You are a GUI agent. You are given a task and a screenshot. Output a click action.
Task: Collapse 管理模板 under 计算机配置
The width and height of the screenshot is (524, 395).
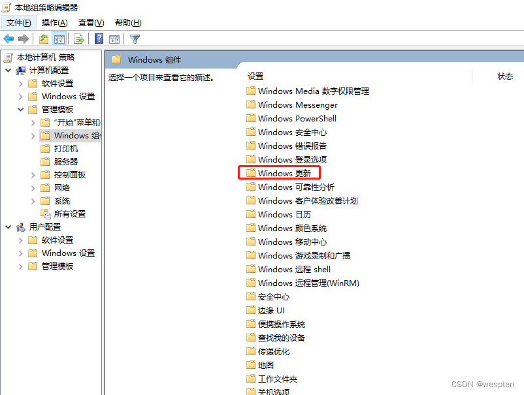[x=21, y=110]
